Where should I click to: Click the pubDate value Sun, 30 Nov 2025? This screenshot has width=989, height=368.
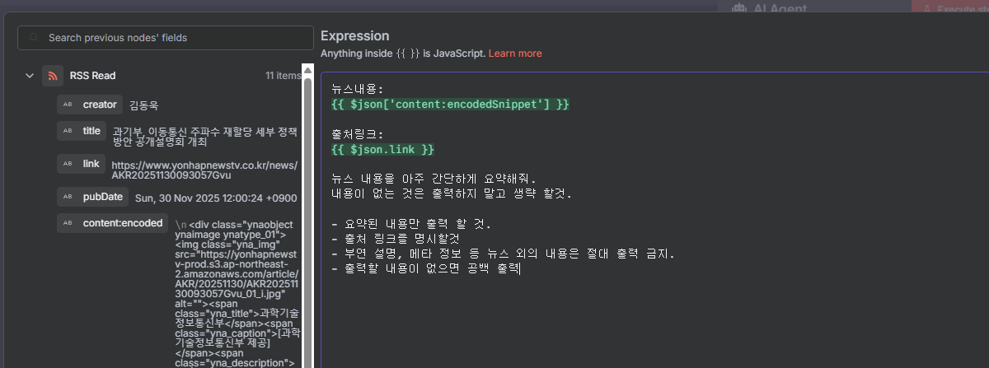pyautogui.click(x=216, y=198)
